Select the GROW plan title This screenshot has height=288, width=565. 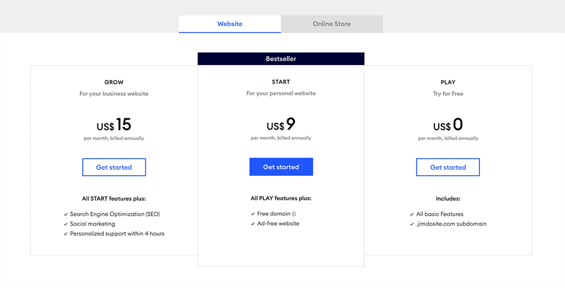(x=114, y=83)
